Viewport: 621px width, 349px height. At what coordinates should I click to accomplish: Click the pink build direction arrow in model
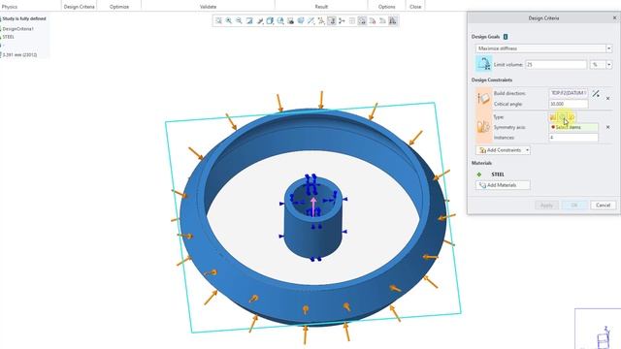313,206
